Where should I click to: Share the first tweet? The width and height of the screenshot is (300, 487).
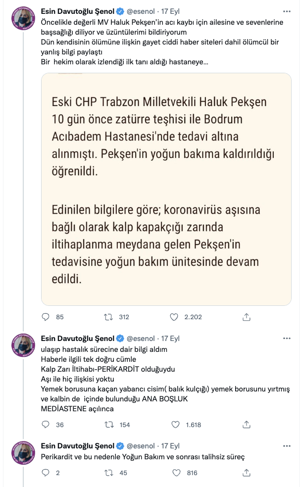click(x=247, y=317)
